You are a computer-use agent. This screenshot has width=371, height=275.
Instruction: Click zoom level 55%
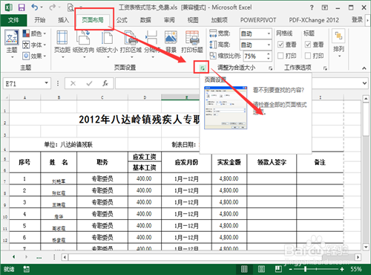[x=356, y=269]
